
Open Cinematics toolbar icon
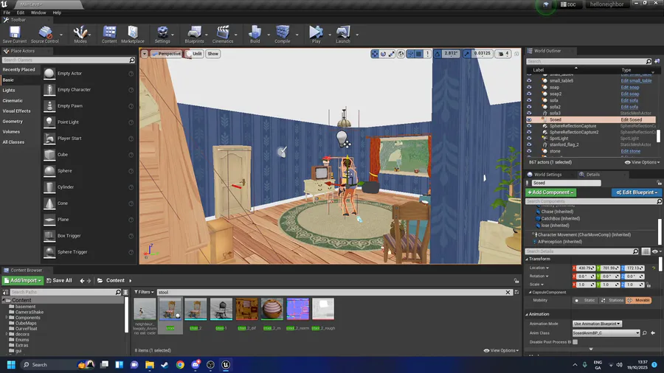click(223, 35)
